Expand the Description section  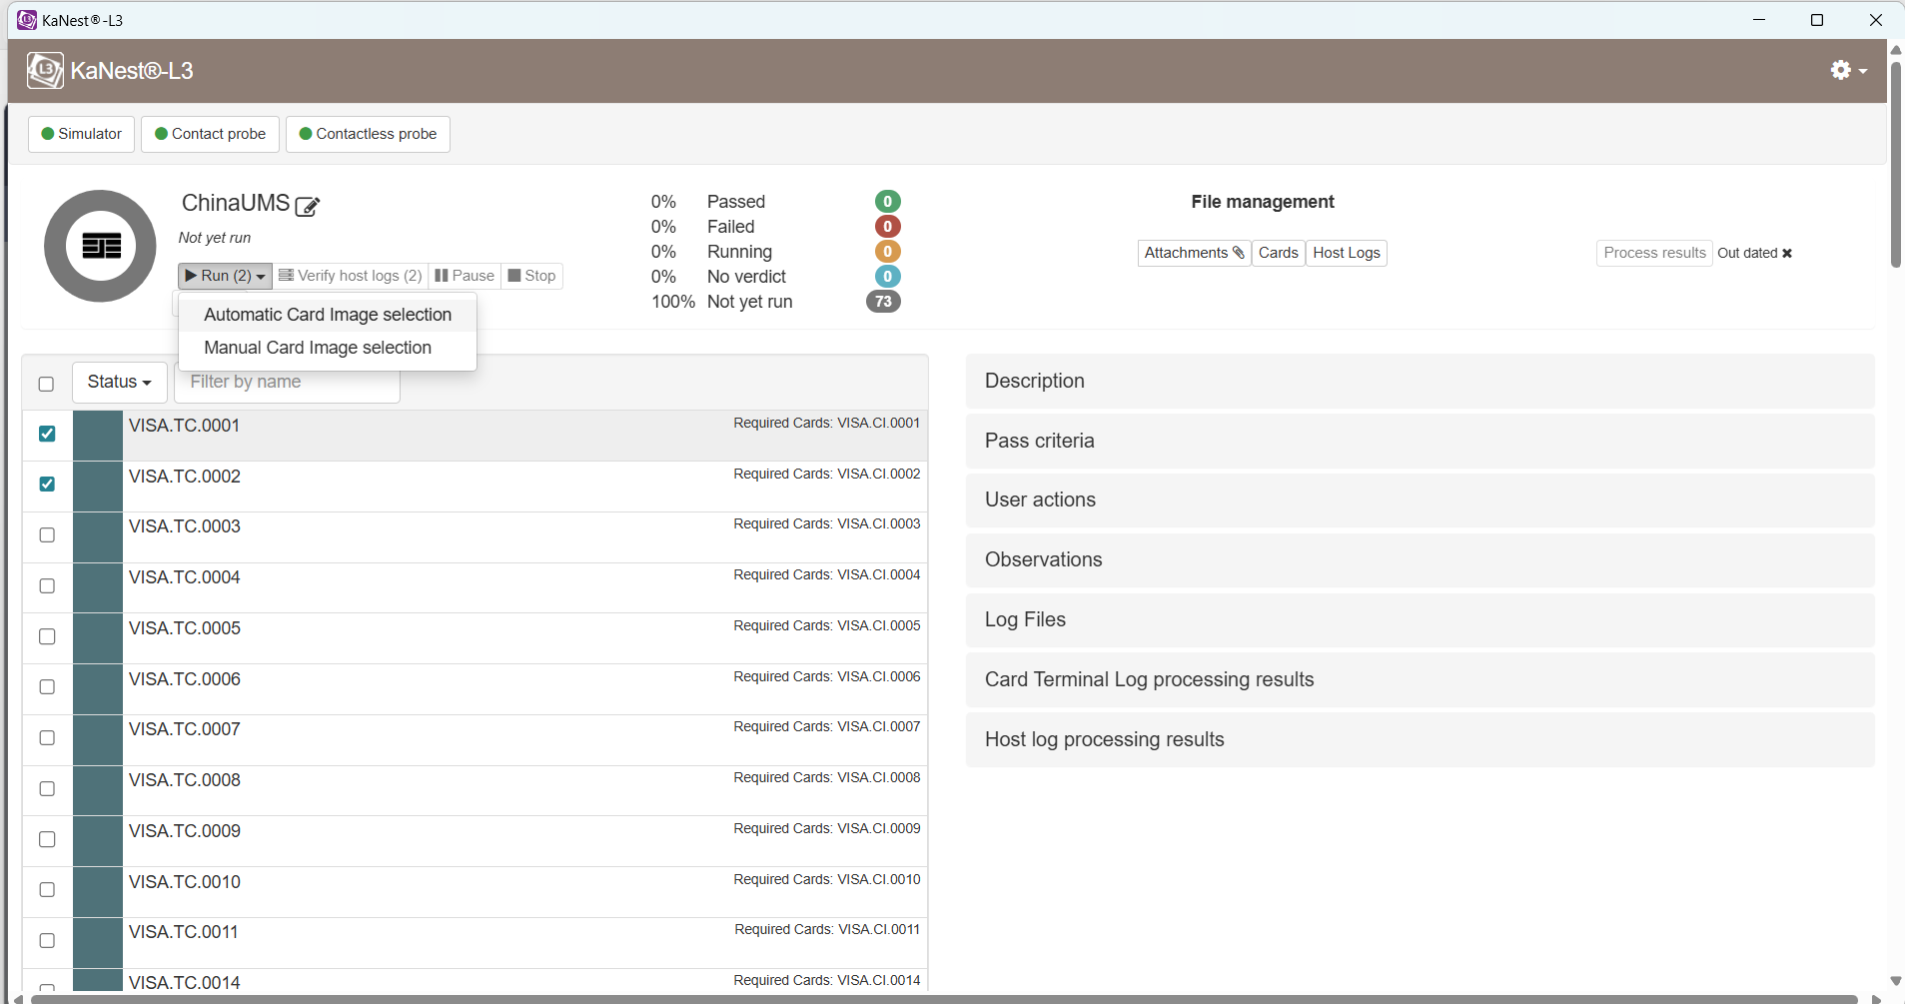pos(1420,381)
